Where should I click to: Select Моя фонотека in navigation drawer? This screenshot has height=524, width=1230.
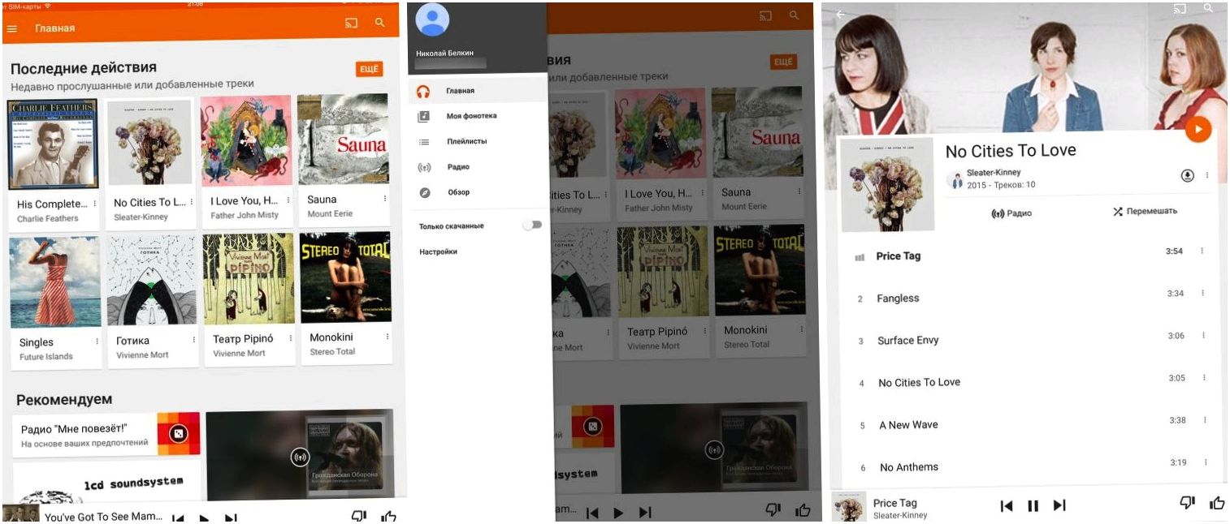click(479, 116)
